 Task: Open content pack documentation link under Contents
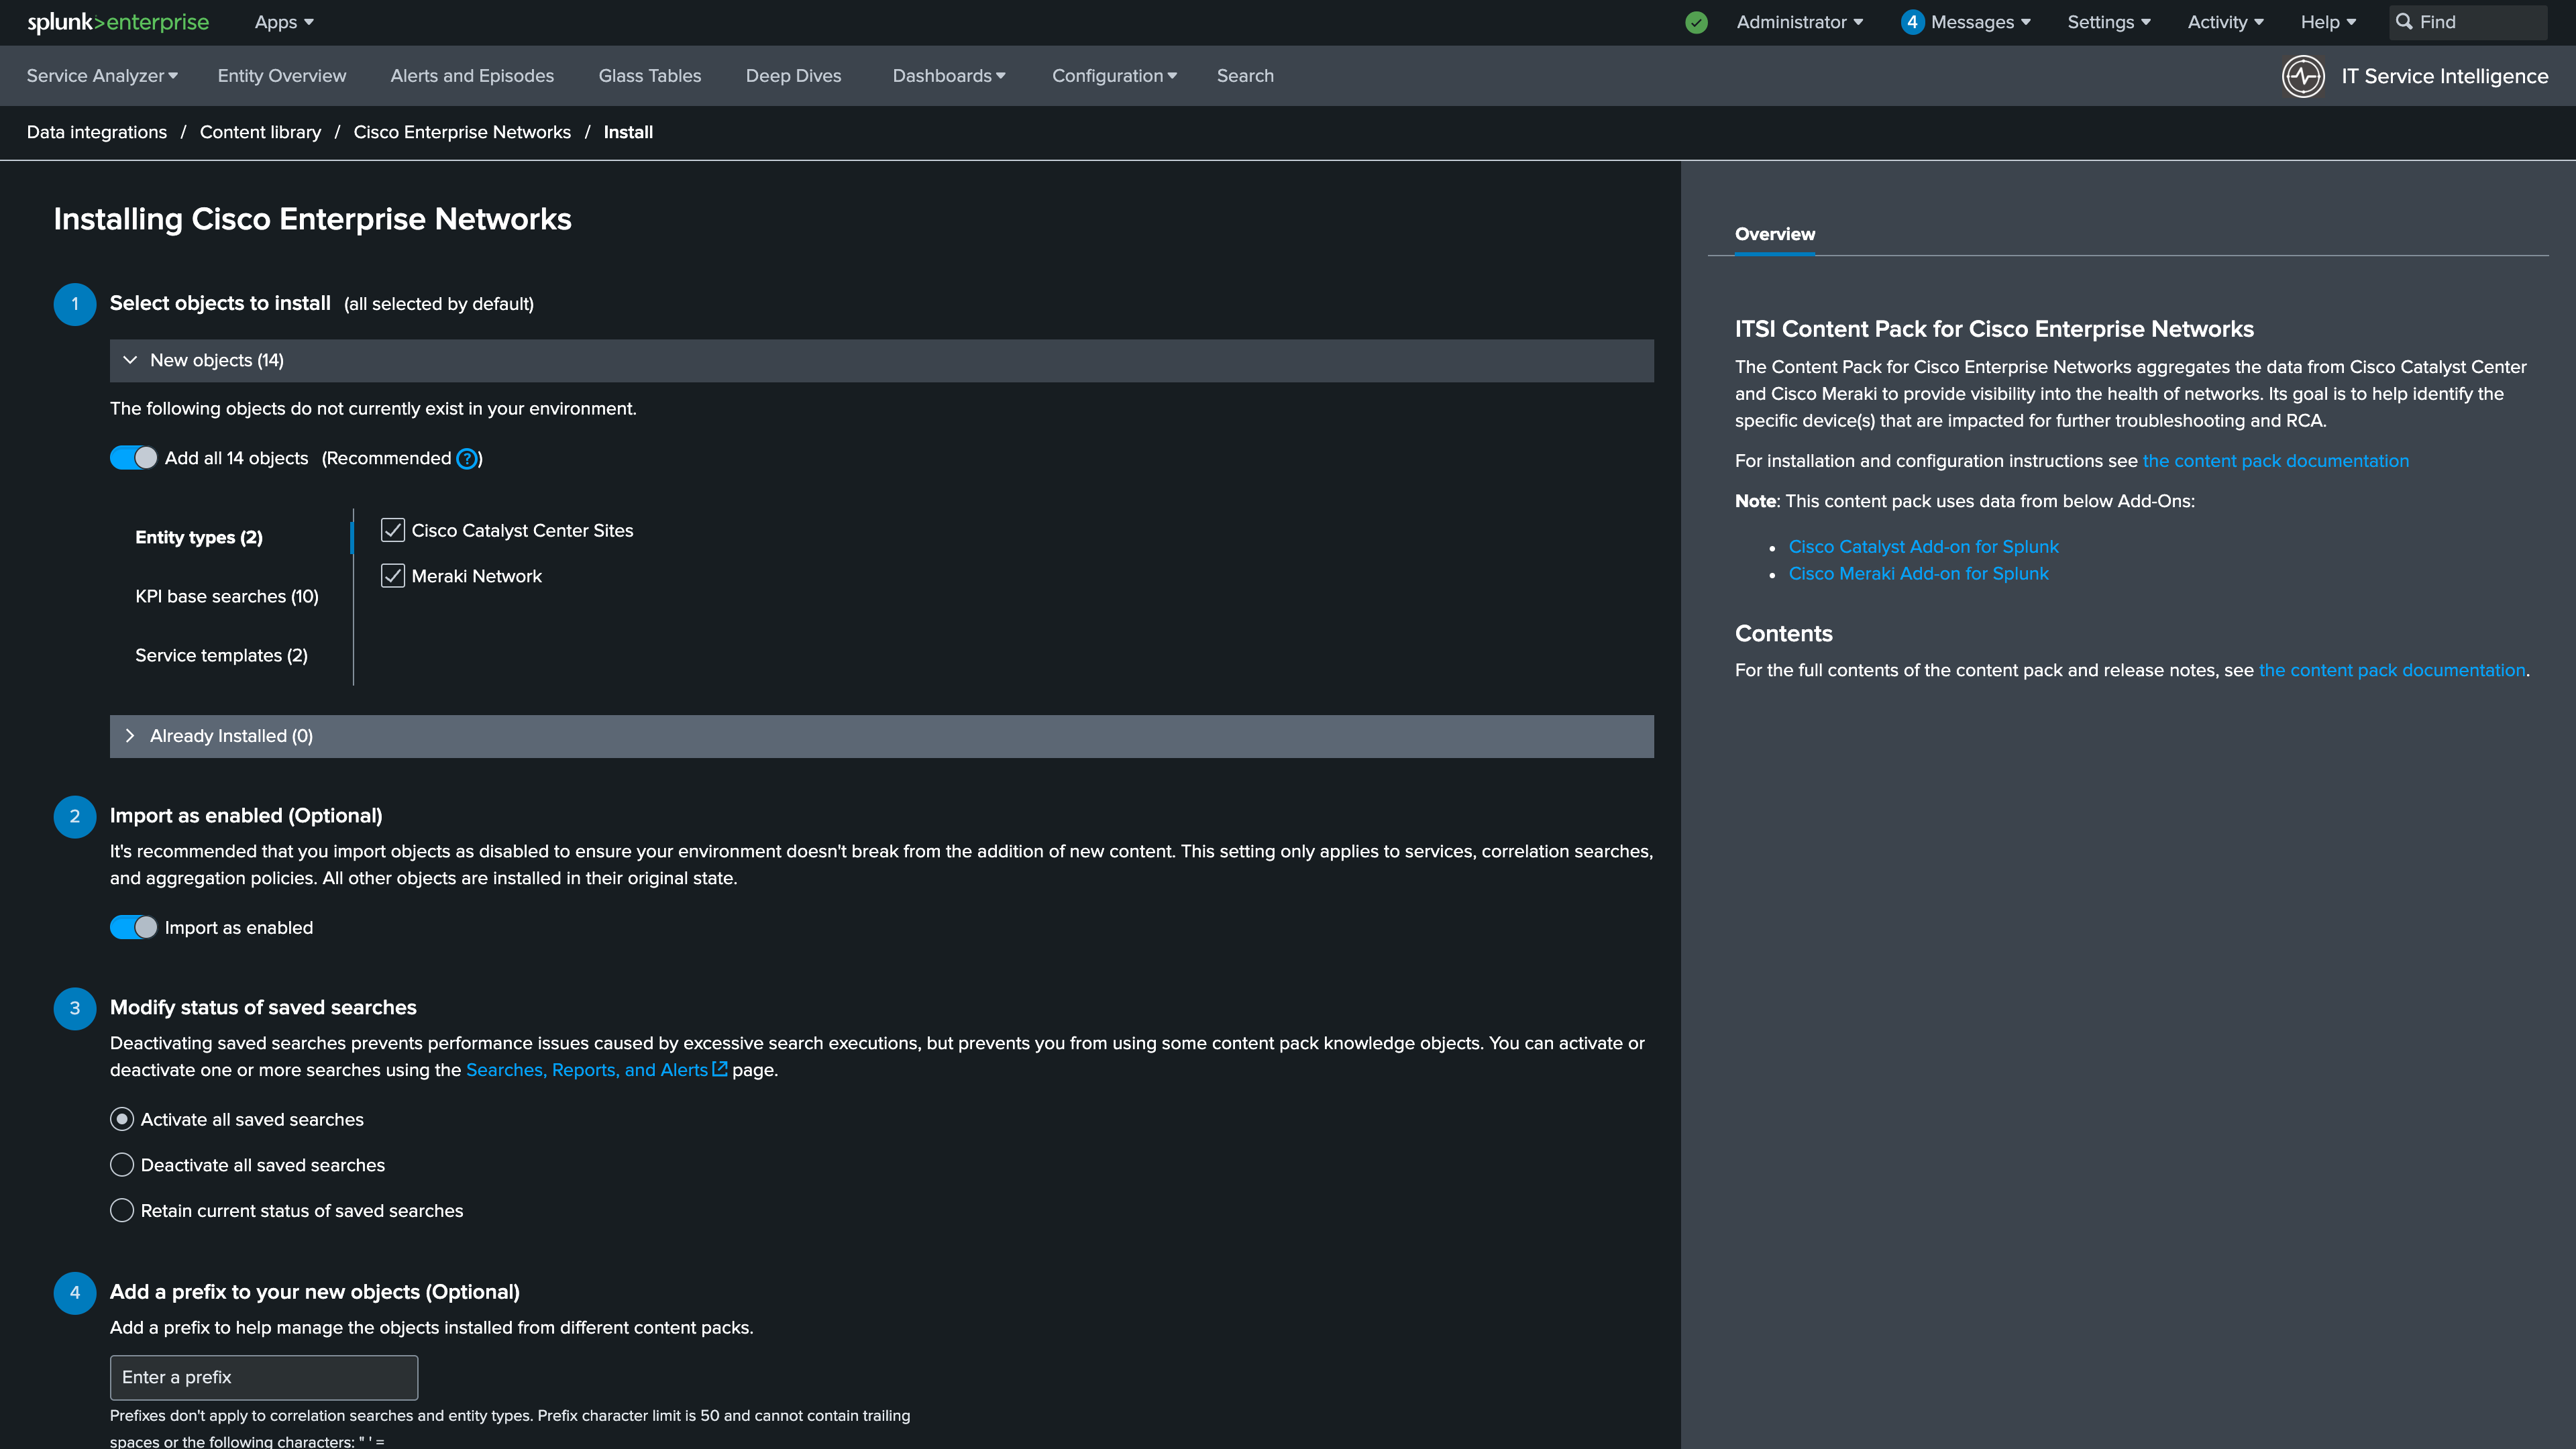tap(2392, 671)
